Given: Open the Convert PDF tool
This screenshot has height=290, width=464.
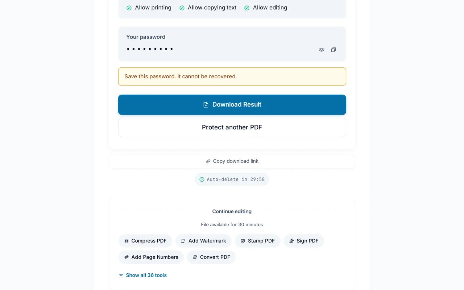Looking at the screenshot, I should point(211,257).
